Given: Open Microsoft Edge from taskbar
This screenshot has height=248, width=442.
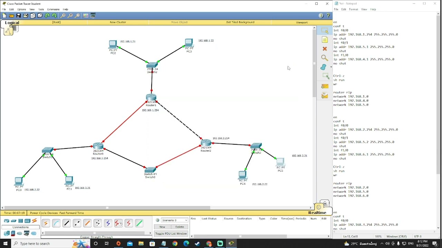Looking at the screenshot, I should tap(186, 244).
